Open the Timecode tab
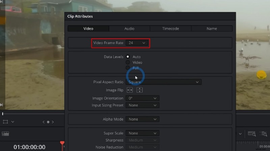270x151 pixels. tap(170, 29)
